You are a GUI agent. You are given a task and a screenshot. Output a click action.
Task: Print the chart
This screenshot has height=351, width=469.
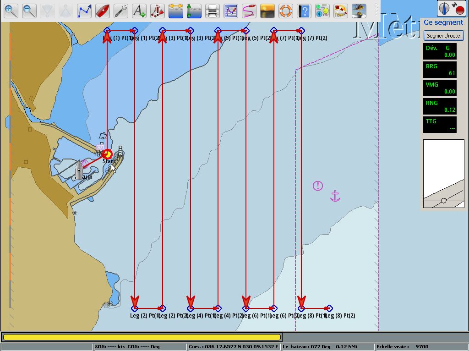pos(213,11)
